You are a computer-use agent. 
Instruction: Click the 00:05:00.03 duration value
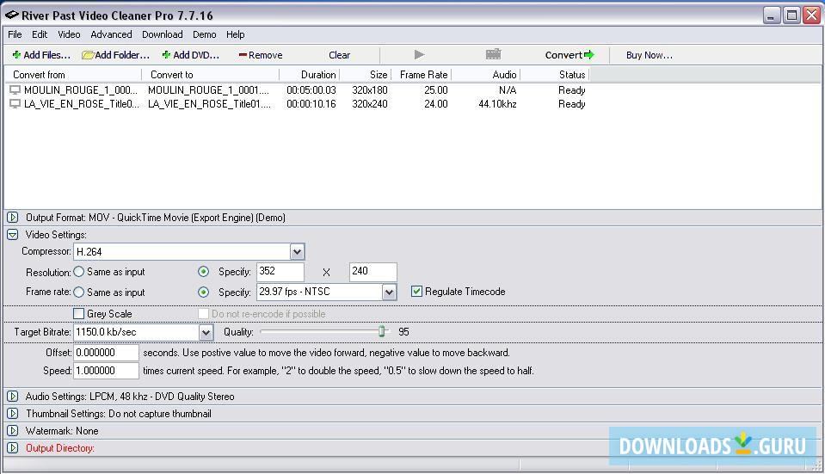click(311, 90)
